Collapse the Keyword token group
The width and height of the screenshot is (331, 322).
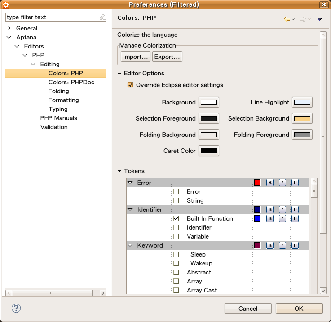130,245
